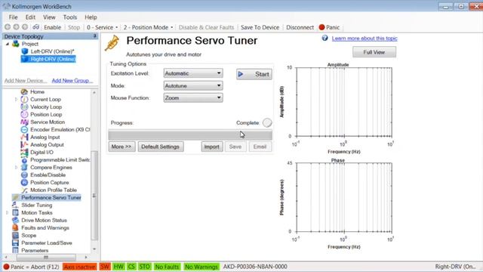Image resolution: width=483 pixels, height=272 pixels.
Task: Open the Mouse Function dropdown
Action: pos(193,97)
